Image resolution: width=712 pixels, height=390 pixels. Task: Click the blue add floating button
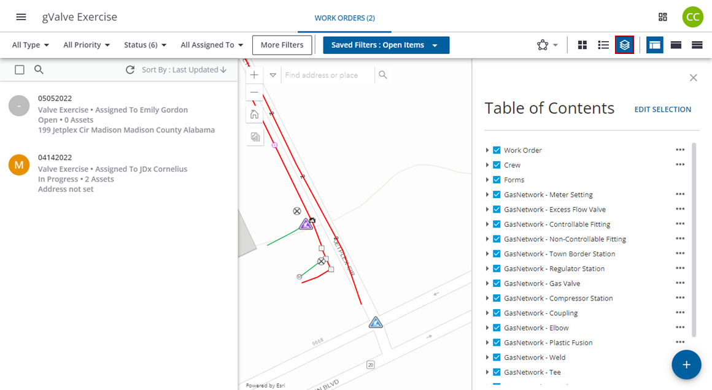coord(687,365)
